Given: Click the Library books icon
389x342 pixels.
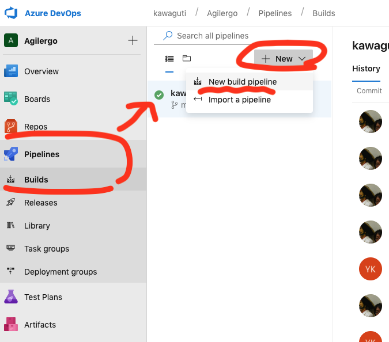Looking at the screenshot, I should pos(11,225).
